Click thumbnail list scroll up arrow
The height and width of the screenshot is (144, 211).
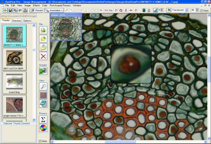34,25
